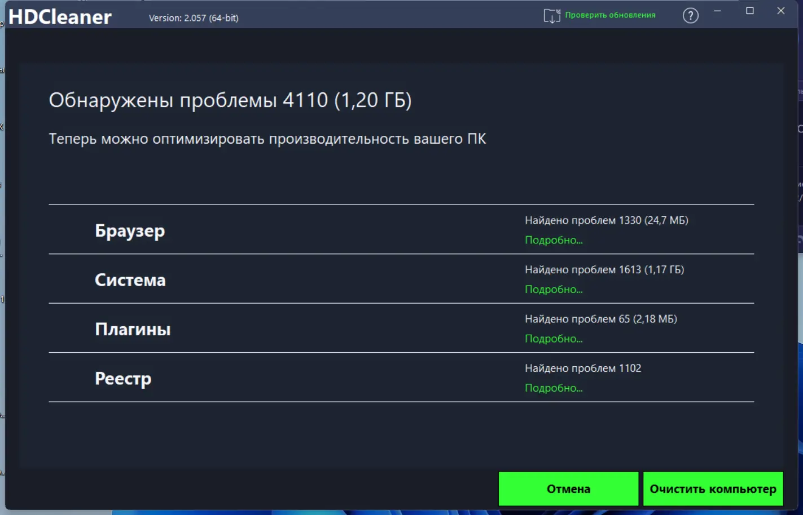This screenshot has width=803, height=515.
Task: Open the help question mark icon
Action: point(690,16)
